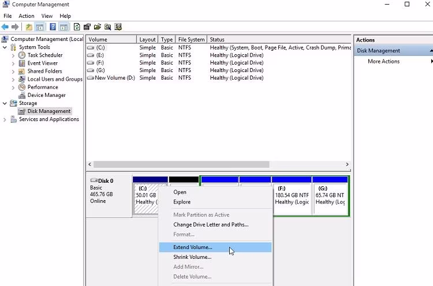This screenshot has width=433, height=286.
Task: Click the Disk Management icon in the tree
Action: pyautogui.click(x=22, y=111)
